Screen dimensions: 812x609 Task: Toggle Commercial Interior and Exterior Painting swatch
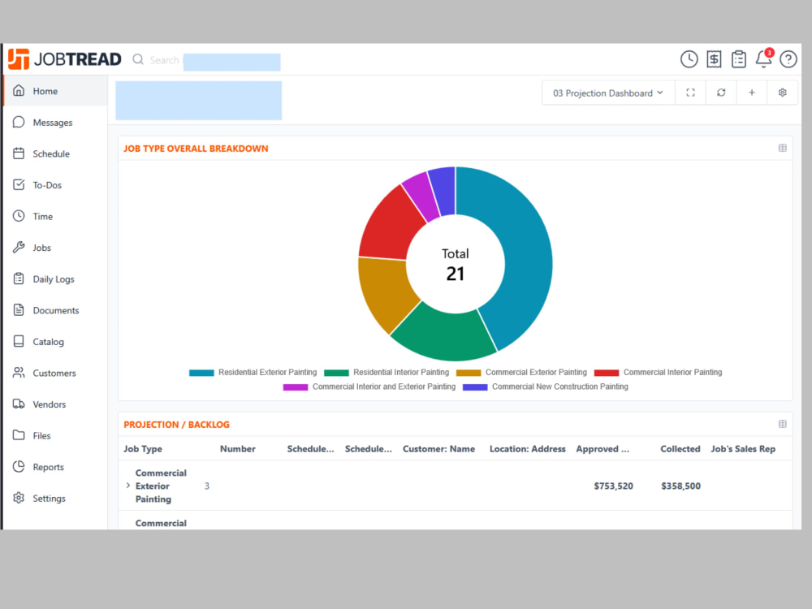[x=296, y=387]
